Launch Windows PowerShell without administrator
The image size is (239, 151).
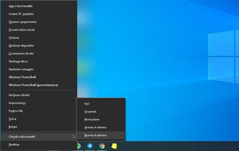[39, 77]
